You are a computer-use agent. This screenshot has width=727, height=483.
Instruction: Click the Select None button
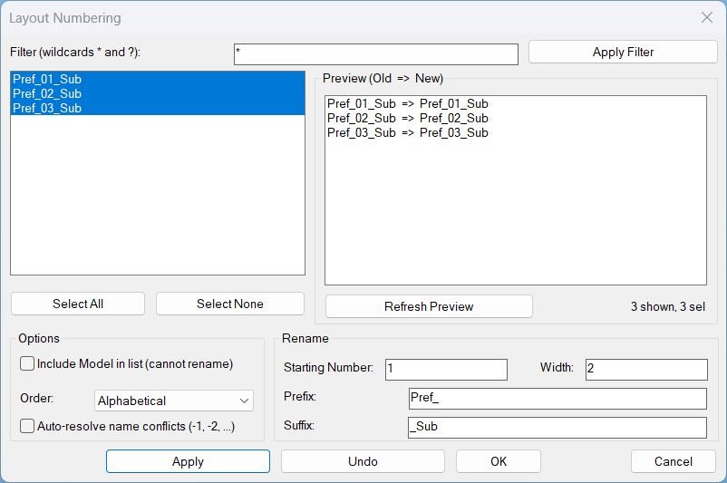(x=229, y=304)
